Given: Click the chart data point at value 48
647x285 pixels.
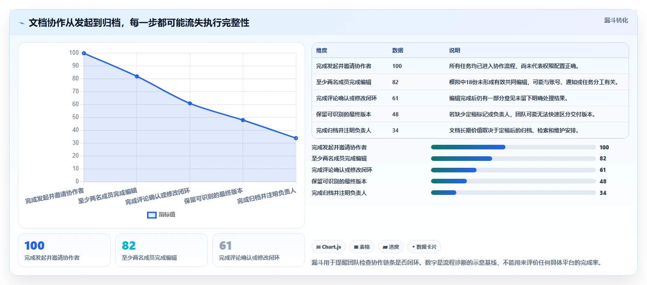Looking at the screenshot, I should pyautogui.click(x=243, y=120).
